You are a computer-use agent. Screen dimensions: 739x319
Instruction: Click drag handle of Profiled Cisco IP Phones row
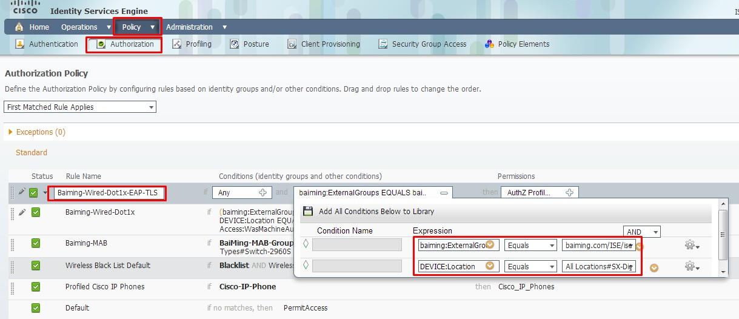coord(12,287)
